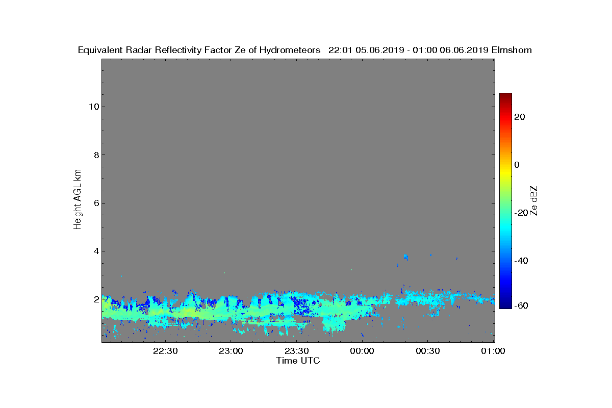Click the colorbar label -20
Image resolution: width=612 pixels, height=408 pixels.
click(522, 213)
